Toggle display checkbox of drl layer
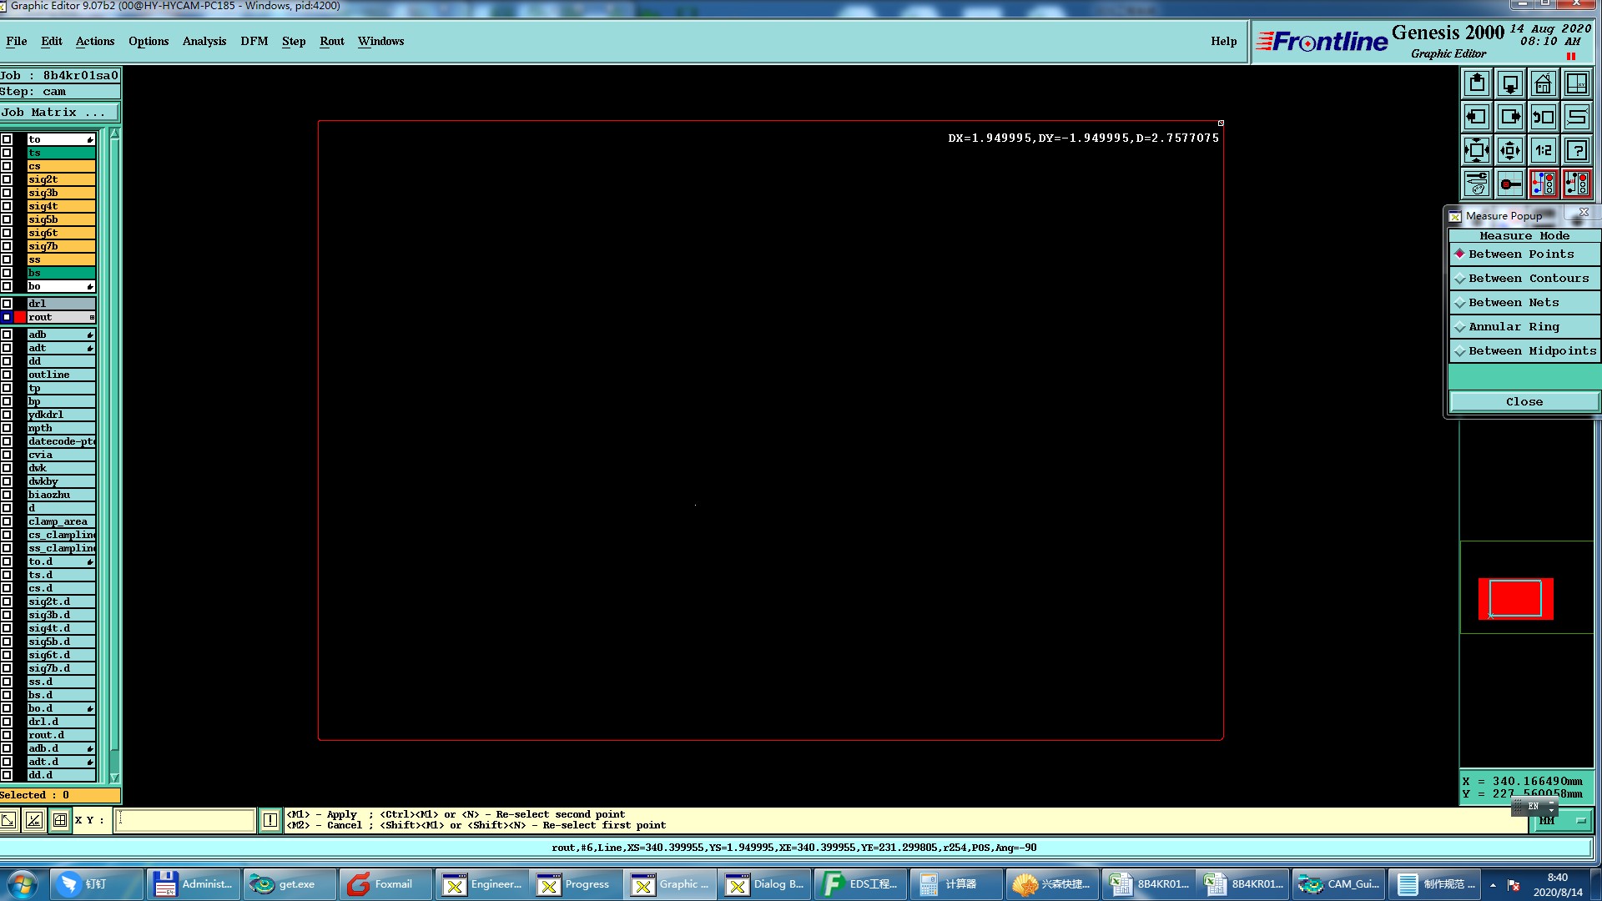 click(x=7, y=304)
